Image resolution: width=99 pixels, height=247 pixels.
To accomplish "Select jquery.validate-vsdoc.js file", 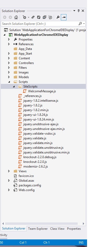I will pyautogui.click(x=39, y=133).
